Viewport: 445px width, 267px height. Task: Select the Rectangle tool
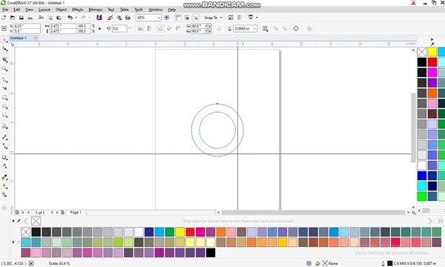(4, 98)
